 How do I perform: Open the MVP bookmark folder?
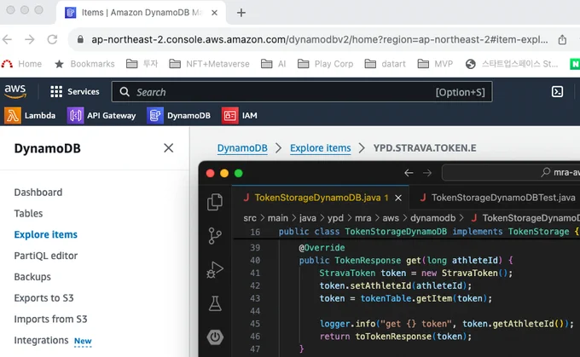[435, 64]
